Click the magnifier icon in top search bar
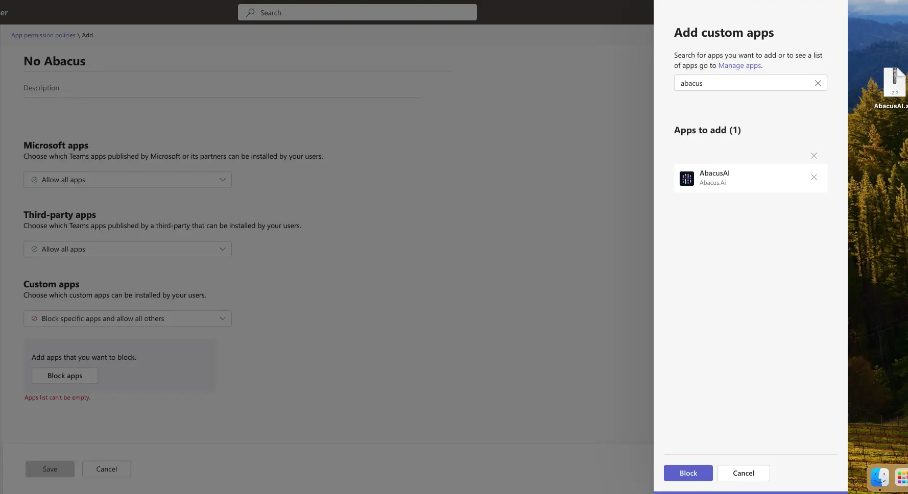 point(250,13)
